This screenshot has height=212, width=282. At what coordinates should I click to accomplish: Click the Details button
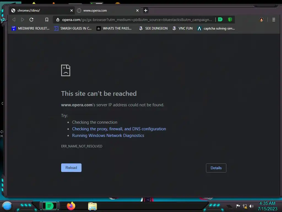click(216, 168)
